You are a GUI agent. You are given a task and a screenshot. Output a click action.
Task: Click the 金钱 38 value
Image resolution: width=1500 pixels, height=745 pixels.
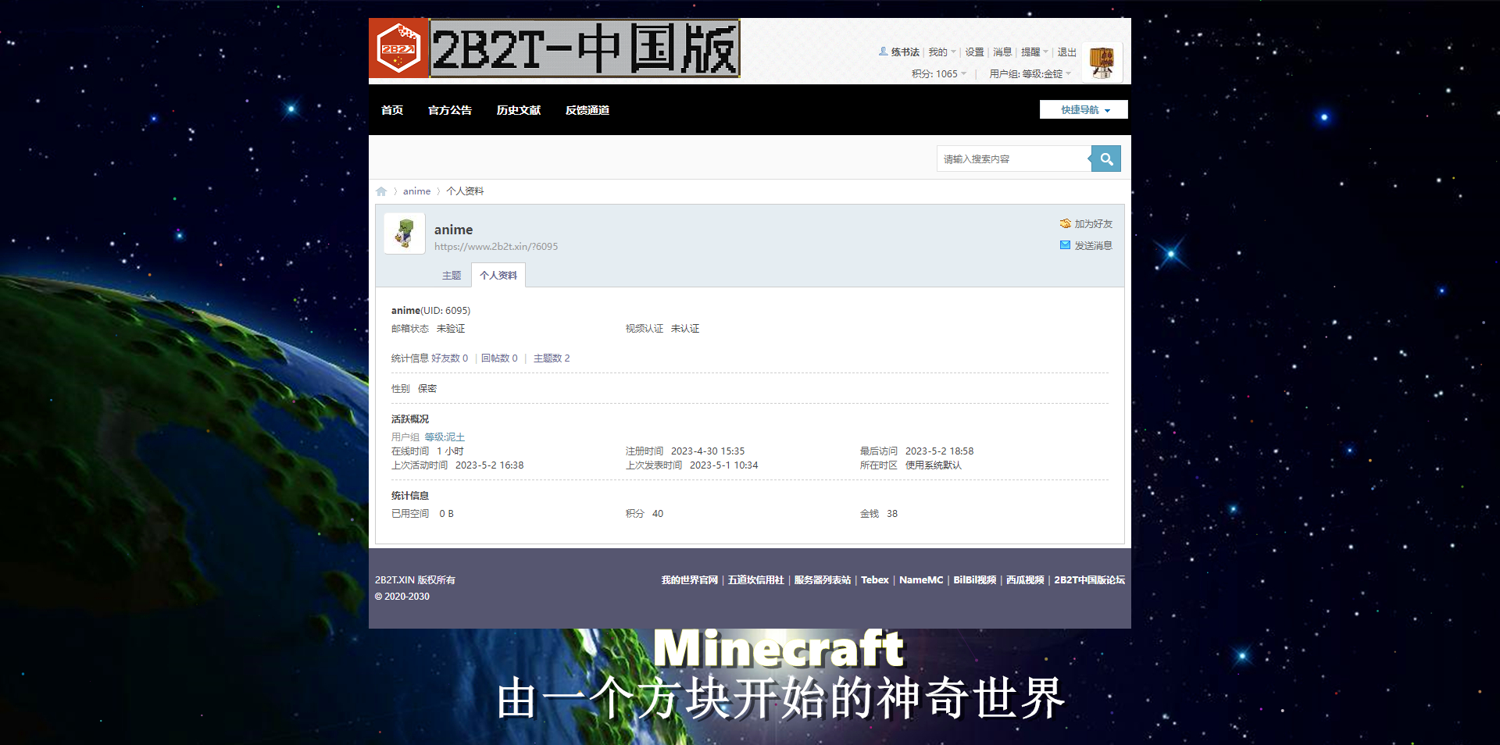[892, 514]
